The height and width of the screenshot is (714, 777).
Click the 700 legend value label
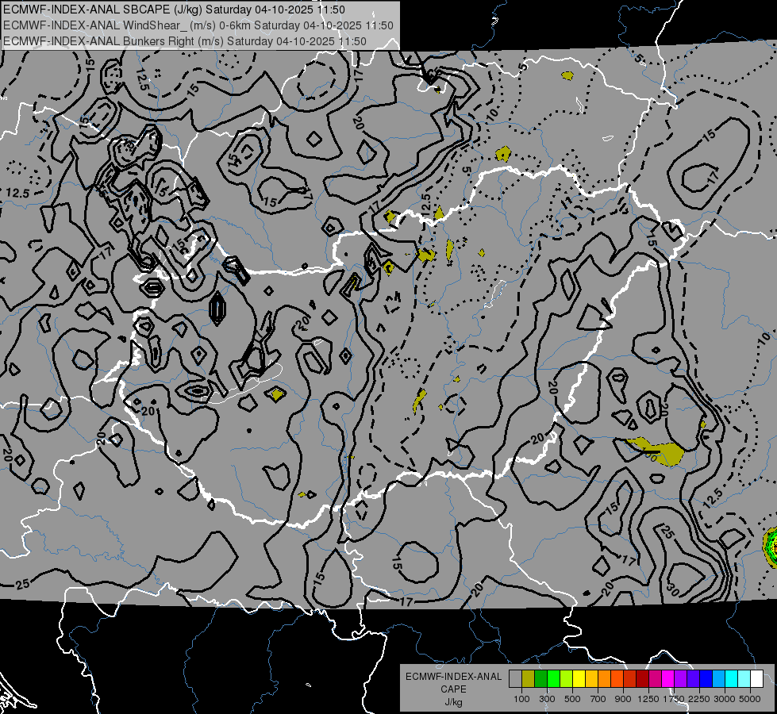598,699
